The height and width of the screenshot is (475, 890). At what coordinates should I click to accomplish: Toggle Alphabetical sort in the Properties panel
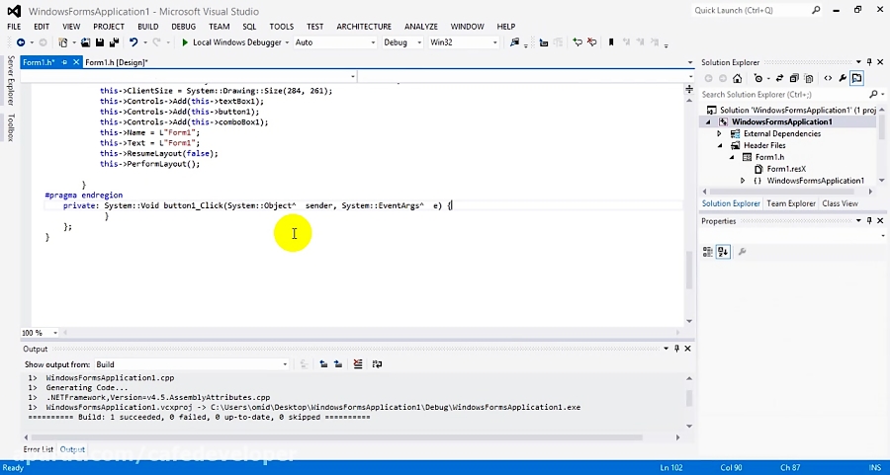pyautogui.click(x=723, y=252)
